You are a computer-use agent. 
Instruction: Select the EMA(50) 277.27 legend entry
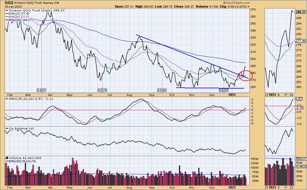(18, 17)
